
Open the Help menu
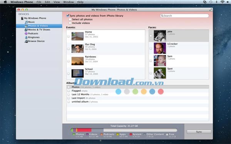pyautogui.click(x=80, y=2)
